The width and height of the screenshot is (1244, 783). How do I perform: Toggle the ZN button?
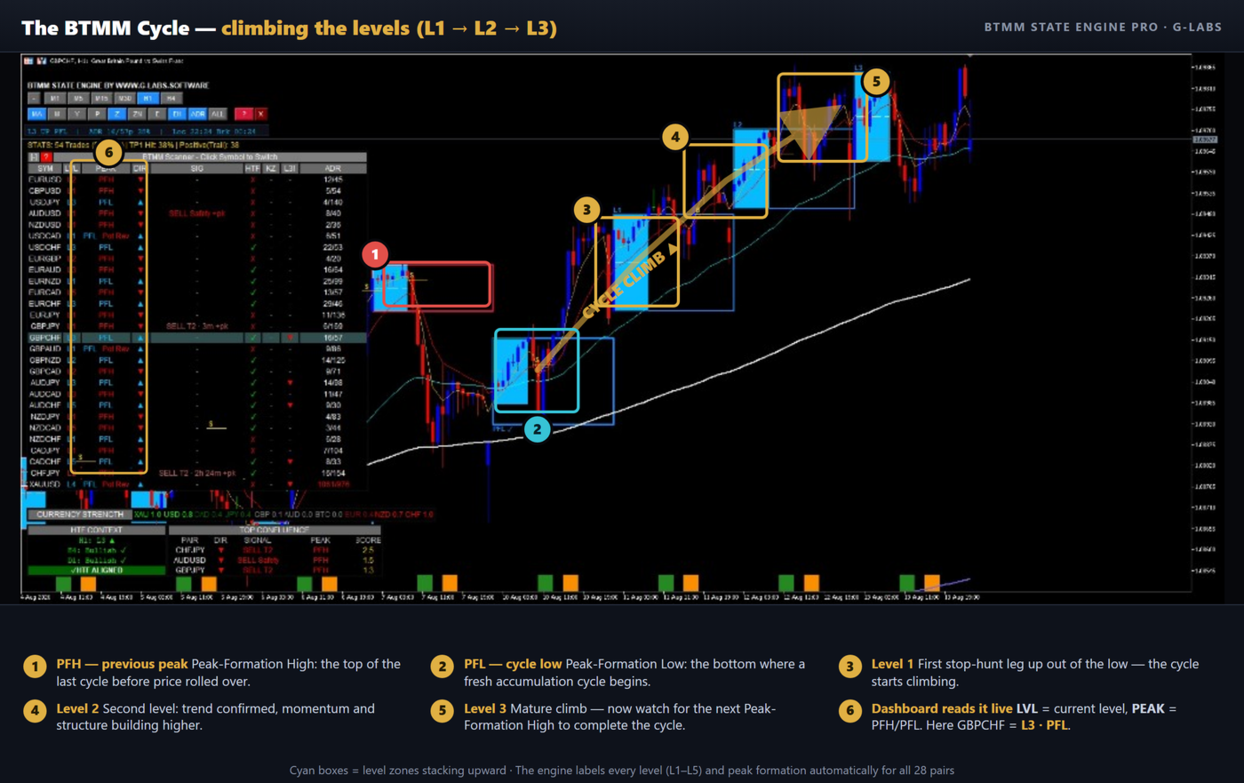[137, 114]
